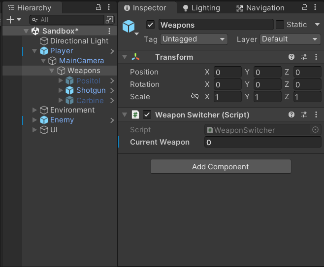
Task: Edit the Weapons object name field
Action: coord(216,25)
